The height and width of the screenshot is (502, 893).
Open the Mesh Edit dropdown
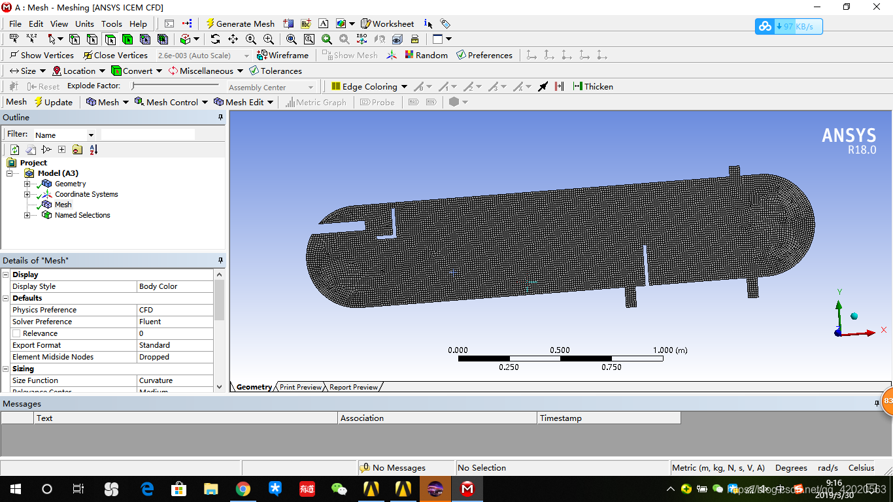(243, 102)
